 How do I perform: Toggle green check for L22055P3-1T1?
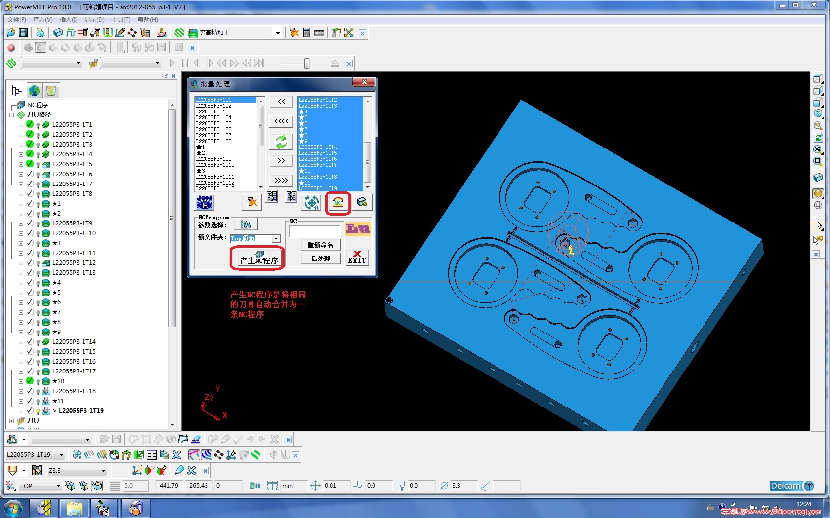30,124
